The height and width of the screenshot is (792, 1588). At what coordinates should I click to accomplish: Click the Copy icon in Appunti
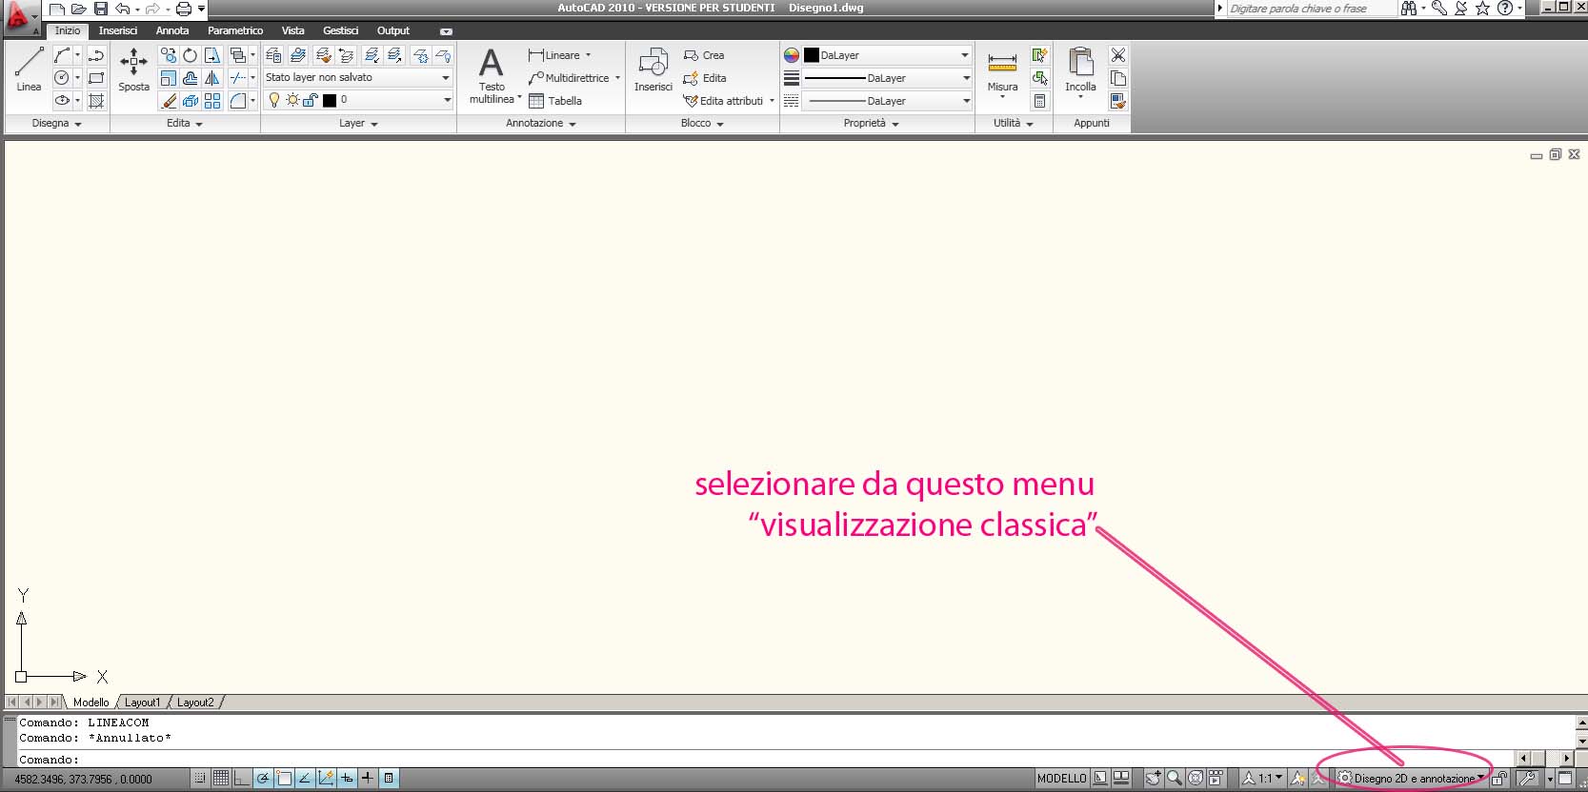tap(1118, 78)
